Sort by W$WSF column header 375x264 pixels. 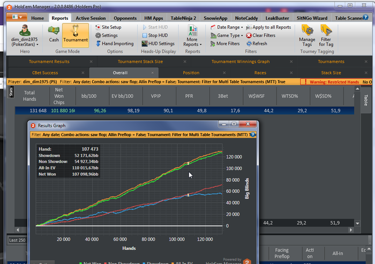pyautogui.click(x=257, y=96)
